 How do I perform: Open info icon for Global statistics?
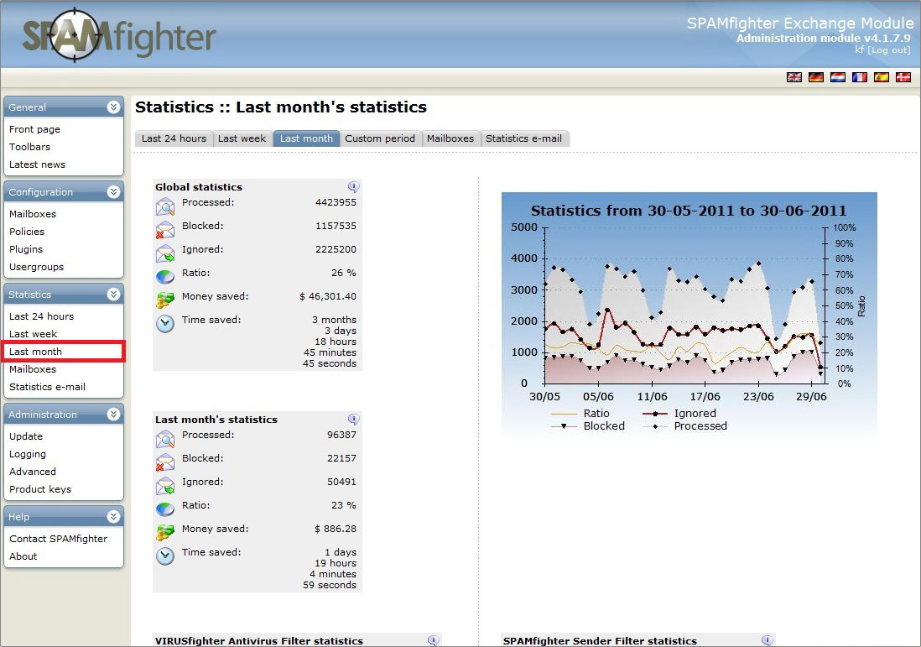pos(353,187)
